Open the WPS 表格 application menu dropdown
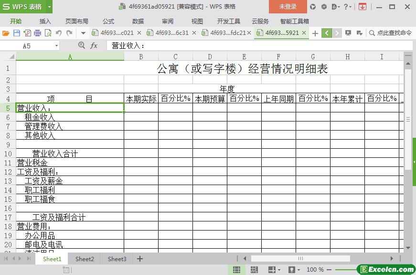 coord(49,7)
